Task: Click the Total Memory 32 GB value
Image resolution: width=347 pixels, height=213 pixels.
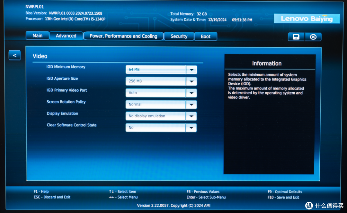Action: 201,14
